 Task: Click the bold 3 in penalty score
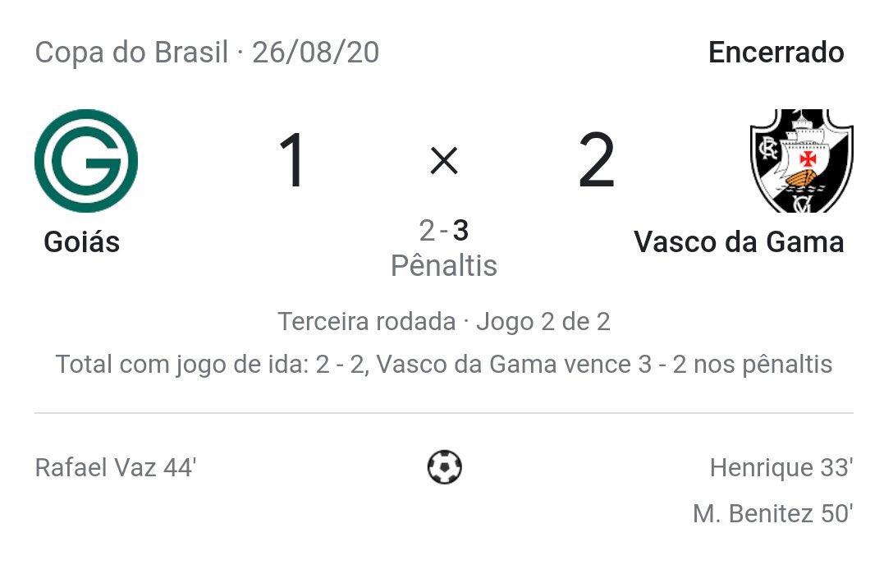[460, 232]
